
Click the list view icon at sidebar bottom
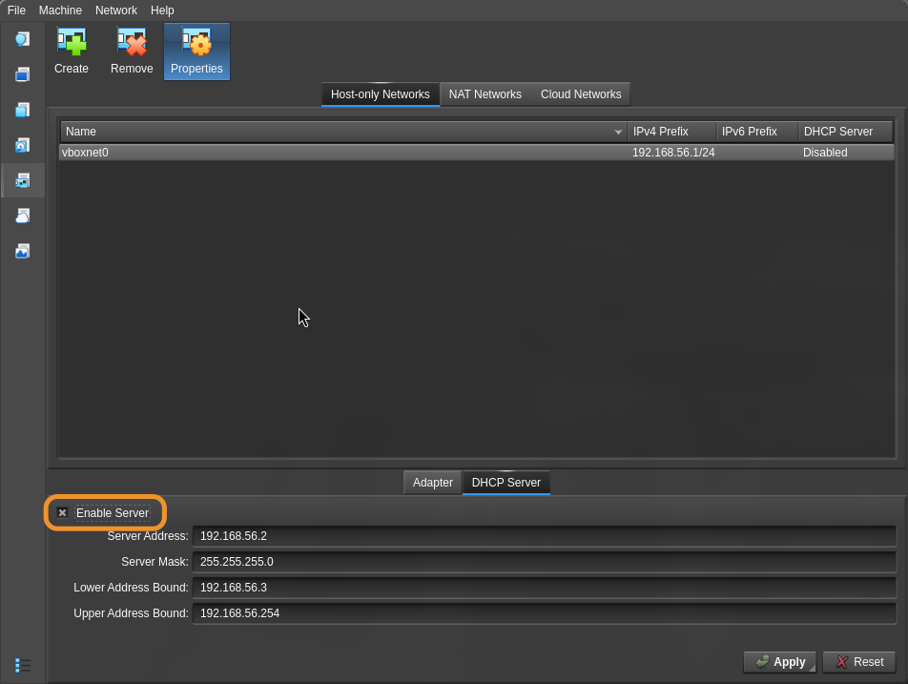(23, 666)
